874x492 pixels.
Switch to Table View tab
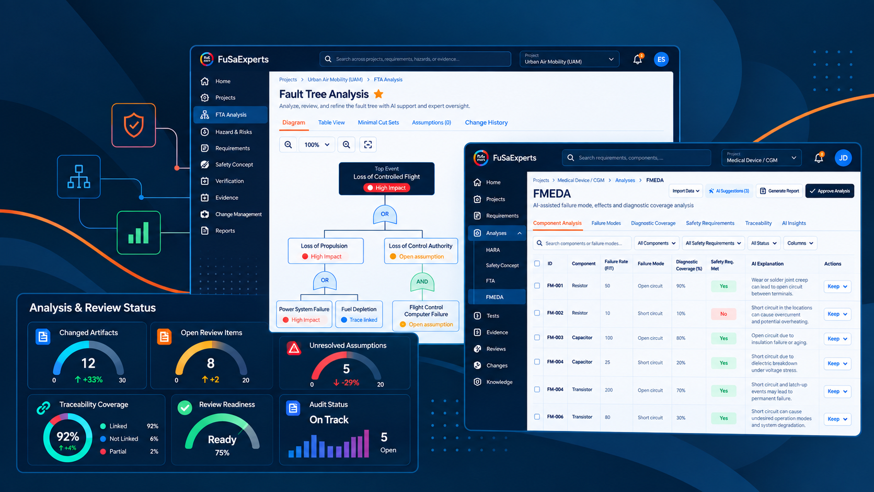pyautogui.click(x=331, y=122)
